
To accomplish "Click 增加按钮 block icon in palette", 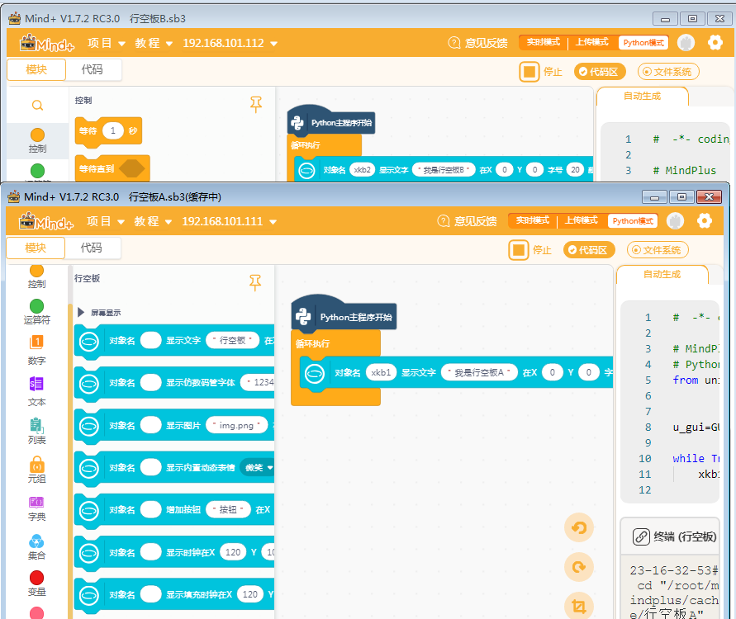I will tap(89, 510).
